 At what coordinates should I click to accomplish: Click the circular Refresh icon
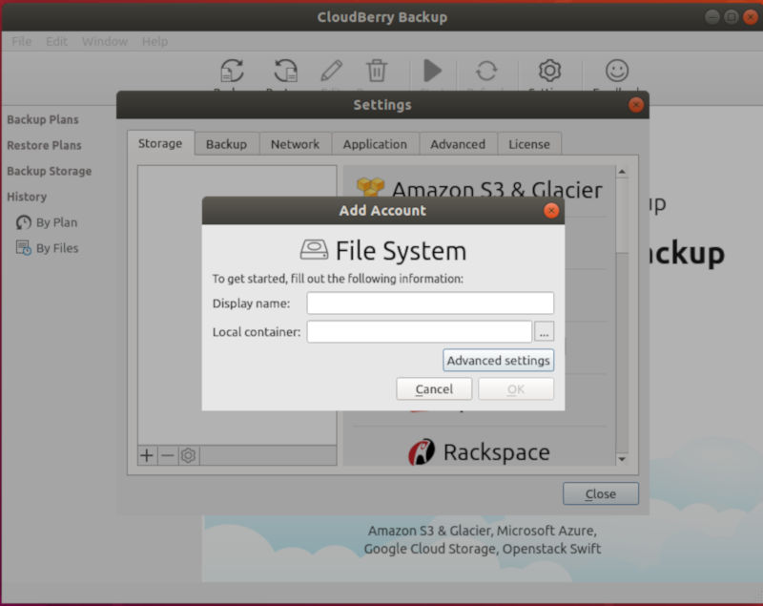[488, 73]
